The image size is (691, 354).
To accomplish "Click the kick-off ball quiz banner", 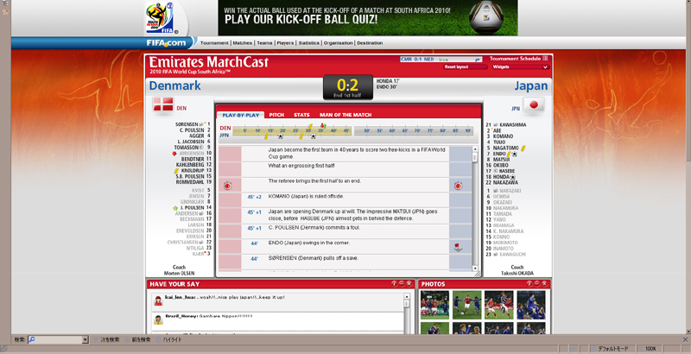I will click(x=368, y=17).
